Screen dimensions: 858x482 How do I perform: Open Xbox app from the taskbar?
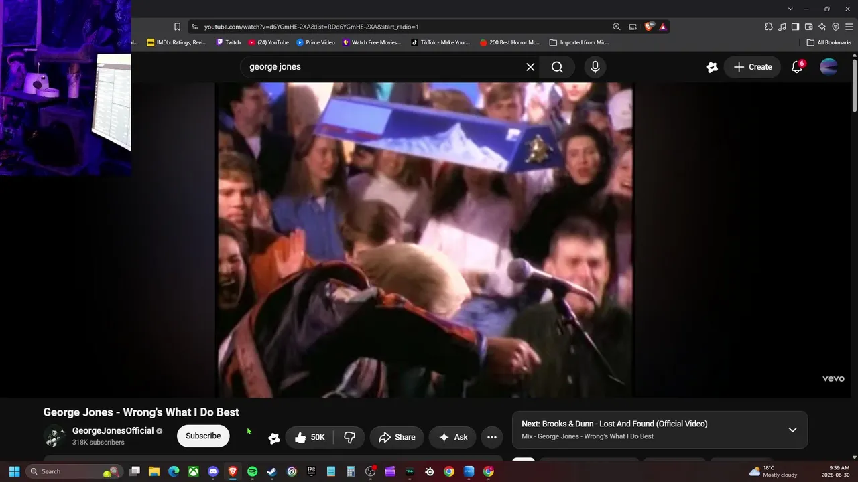[193, 471]
